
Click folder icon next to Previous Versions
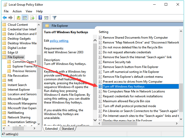pyautogui.click(x=9, y=71)
